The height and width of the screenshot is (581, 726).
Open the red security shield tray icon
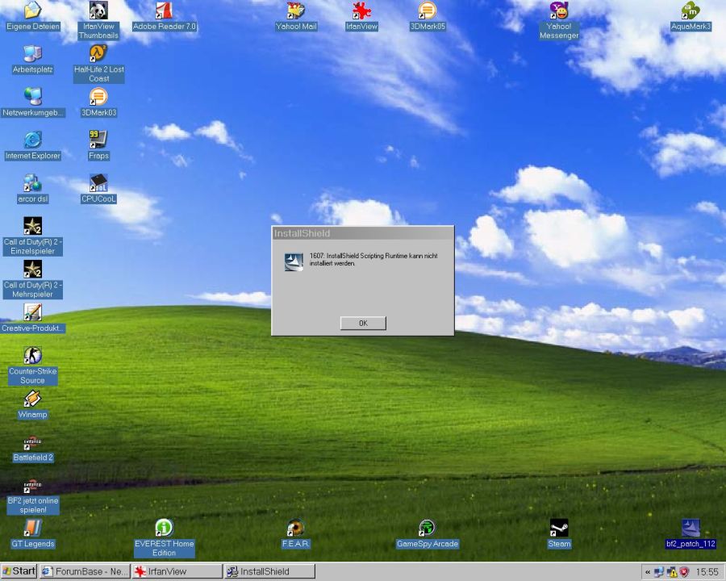click(684, 572)
